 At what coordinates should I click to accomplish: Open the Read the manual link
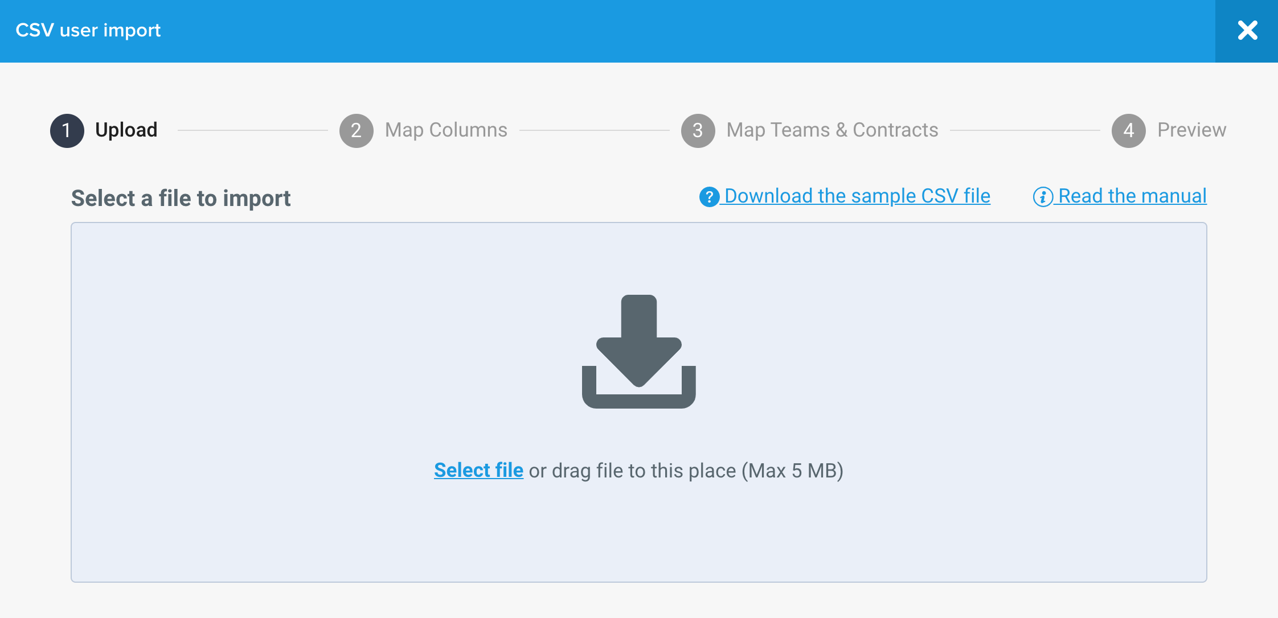pyautogui.click(x=1132, y=196)
